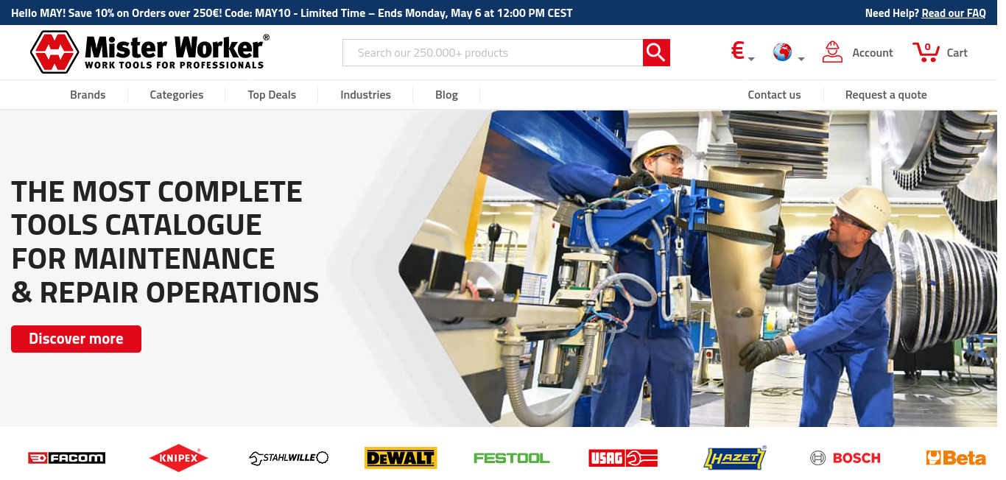
Task: Go to the Blog page
Action: coord(446,95)
